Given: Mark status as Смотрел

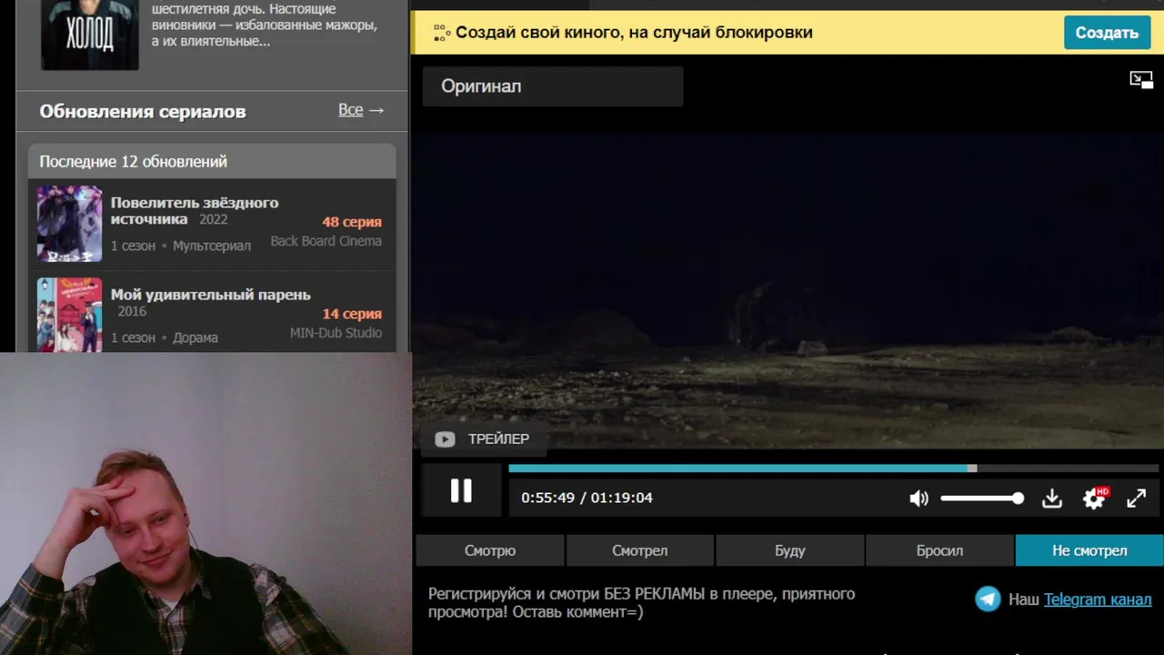Looking at the screenshot, I should tap(640, 550).
